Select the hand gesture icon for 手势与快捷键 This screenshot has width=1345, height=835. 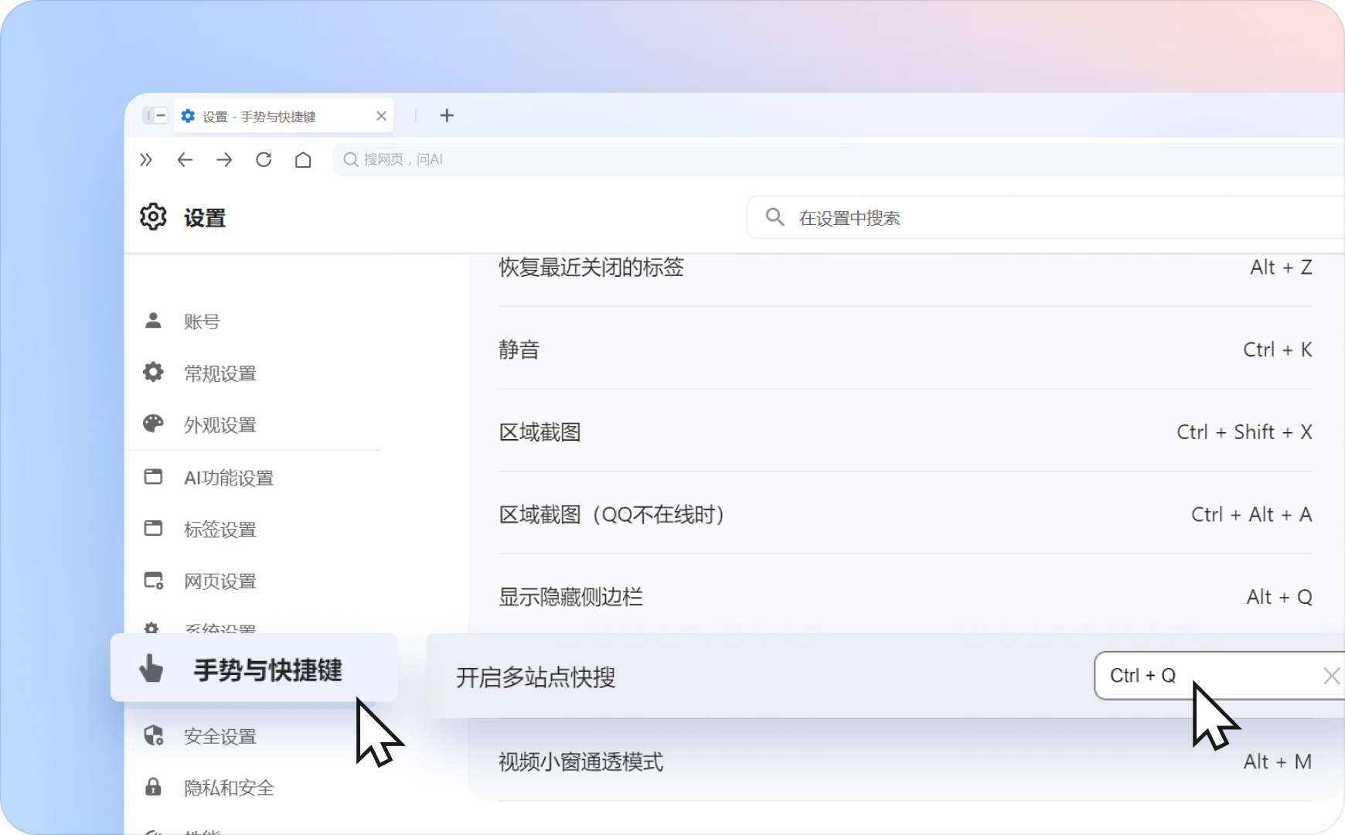[152, 670]
